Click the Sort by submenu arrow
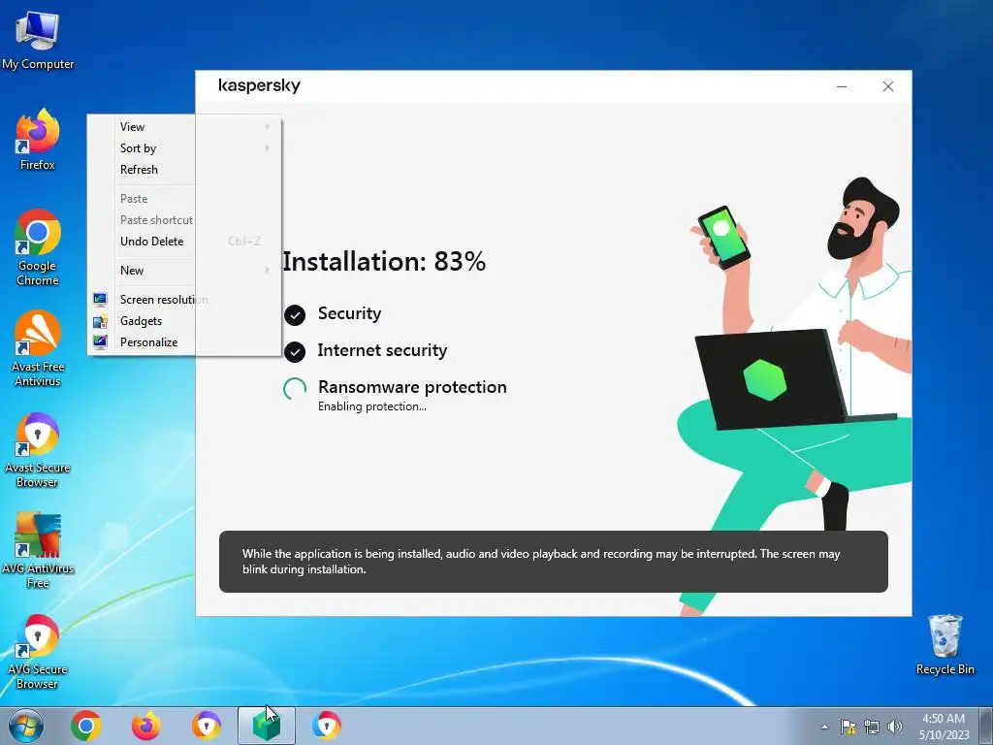This screenshot has height=745, width=993. [x=268, y=148]
